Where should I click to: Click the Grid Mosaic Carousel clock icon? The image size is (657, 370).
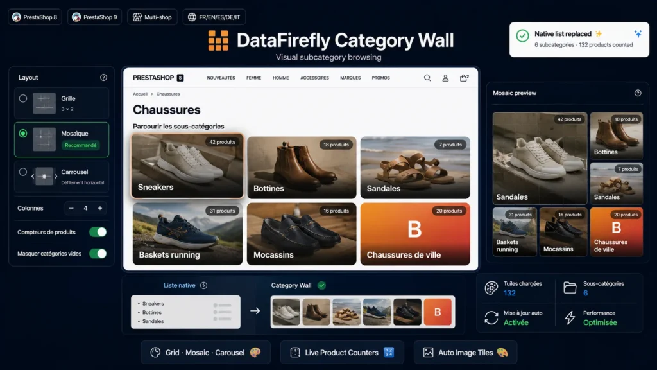tap(155, 353)
